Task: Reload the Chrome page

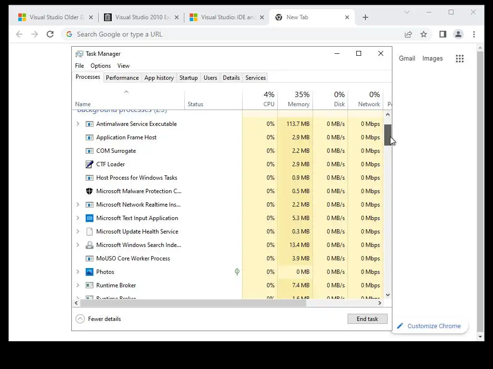Action: (50, 34)
